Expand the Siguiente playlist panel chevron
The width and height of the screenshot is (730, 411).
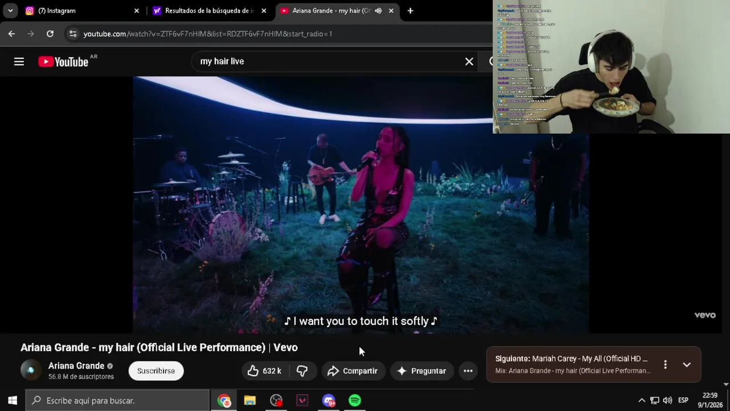pyautogui.click(x=687, y=364)
